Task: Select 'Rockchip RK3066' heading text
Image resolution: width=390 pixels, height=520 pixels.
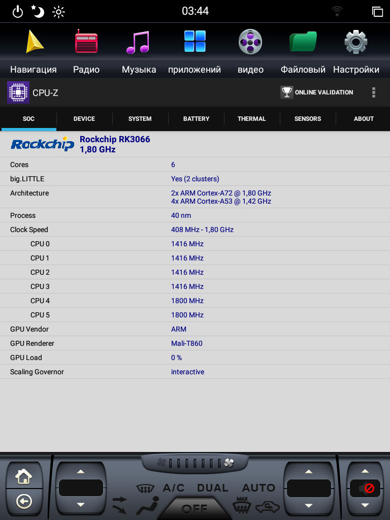Action: (115, 139)
